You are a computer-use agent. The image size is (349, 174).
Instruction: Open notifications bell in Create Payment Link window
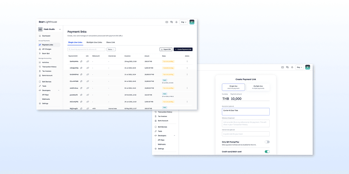point(292,67)
